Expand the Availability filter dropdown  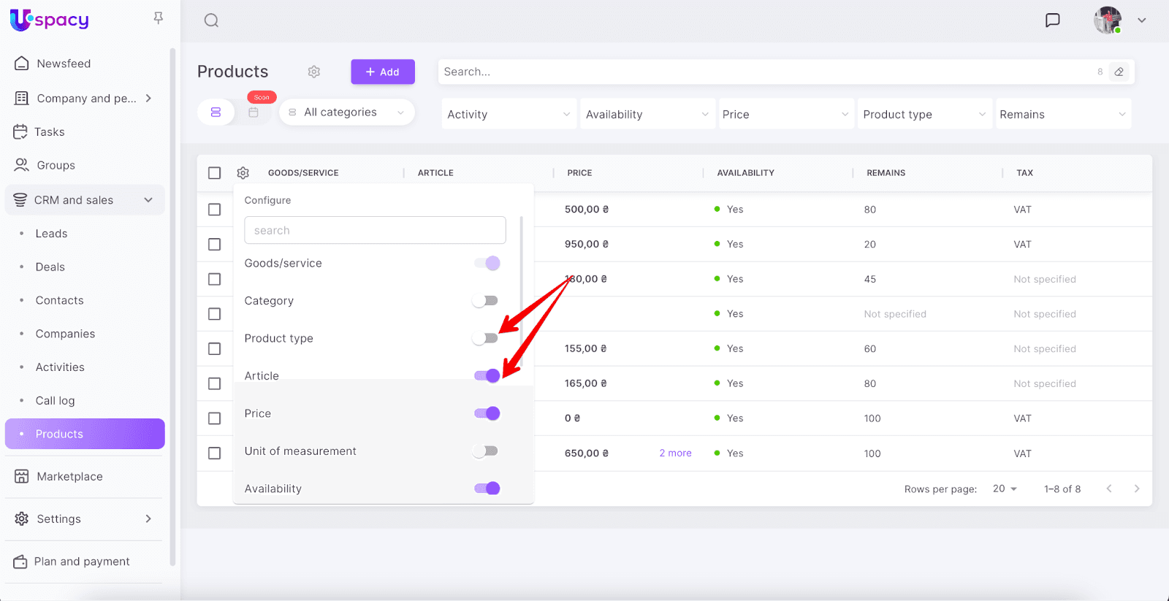[x=647, y=115]
